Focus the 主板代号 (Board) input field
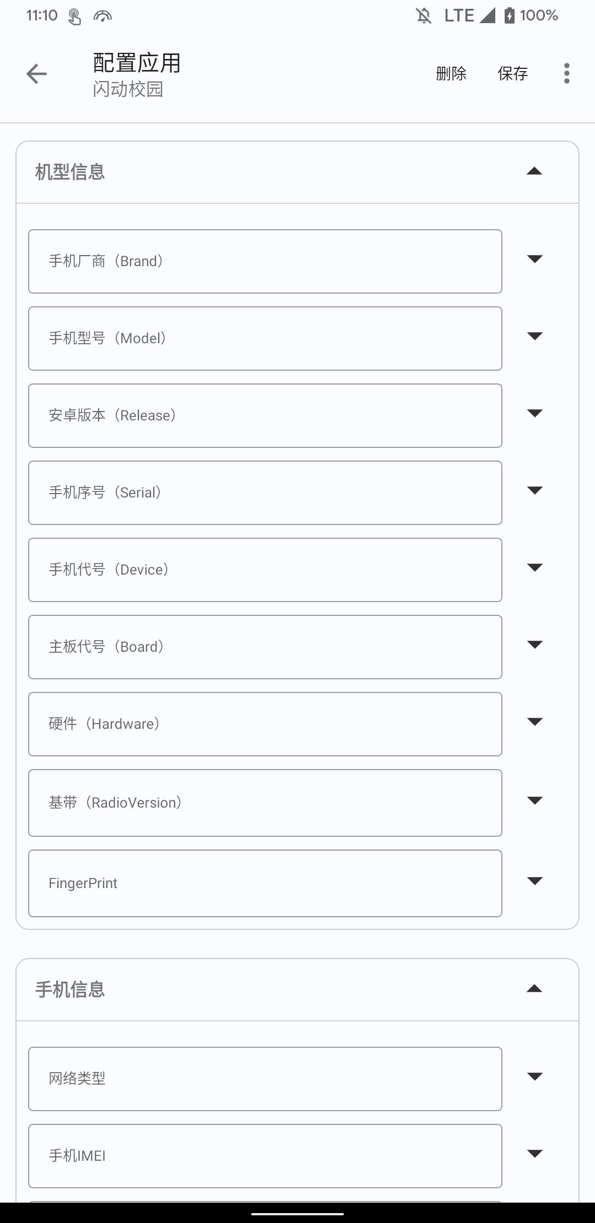 coord(265,647)
